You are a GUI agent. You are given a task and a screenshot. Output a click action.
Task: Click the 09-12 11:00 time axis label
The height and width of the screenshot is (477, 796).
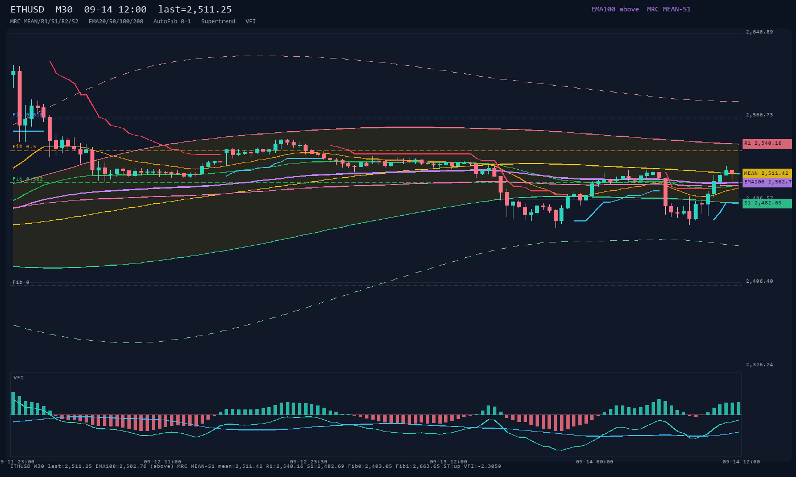(163, 462)
